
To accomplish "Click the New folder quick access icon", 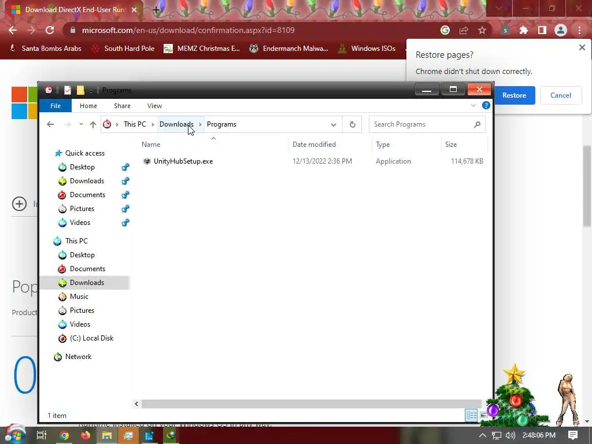I will point(80,90).
